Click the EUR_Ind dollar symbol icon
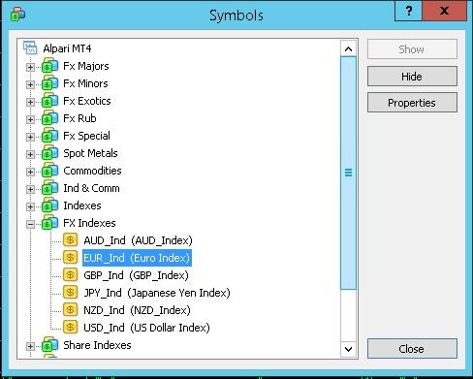This screenshot has width=473, height=379. tap(70, 258)
